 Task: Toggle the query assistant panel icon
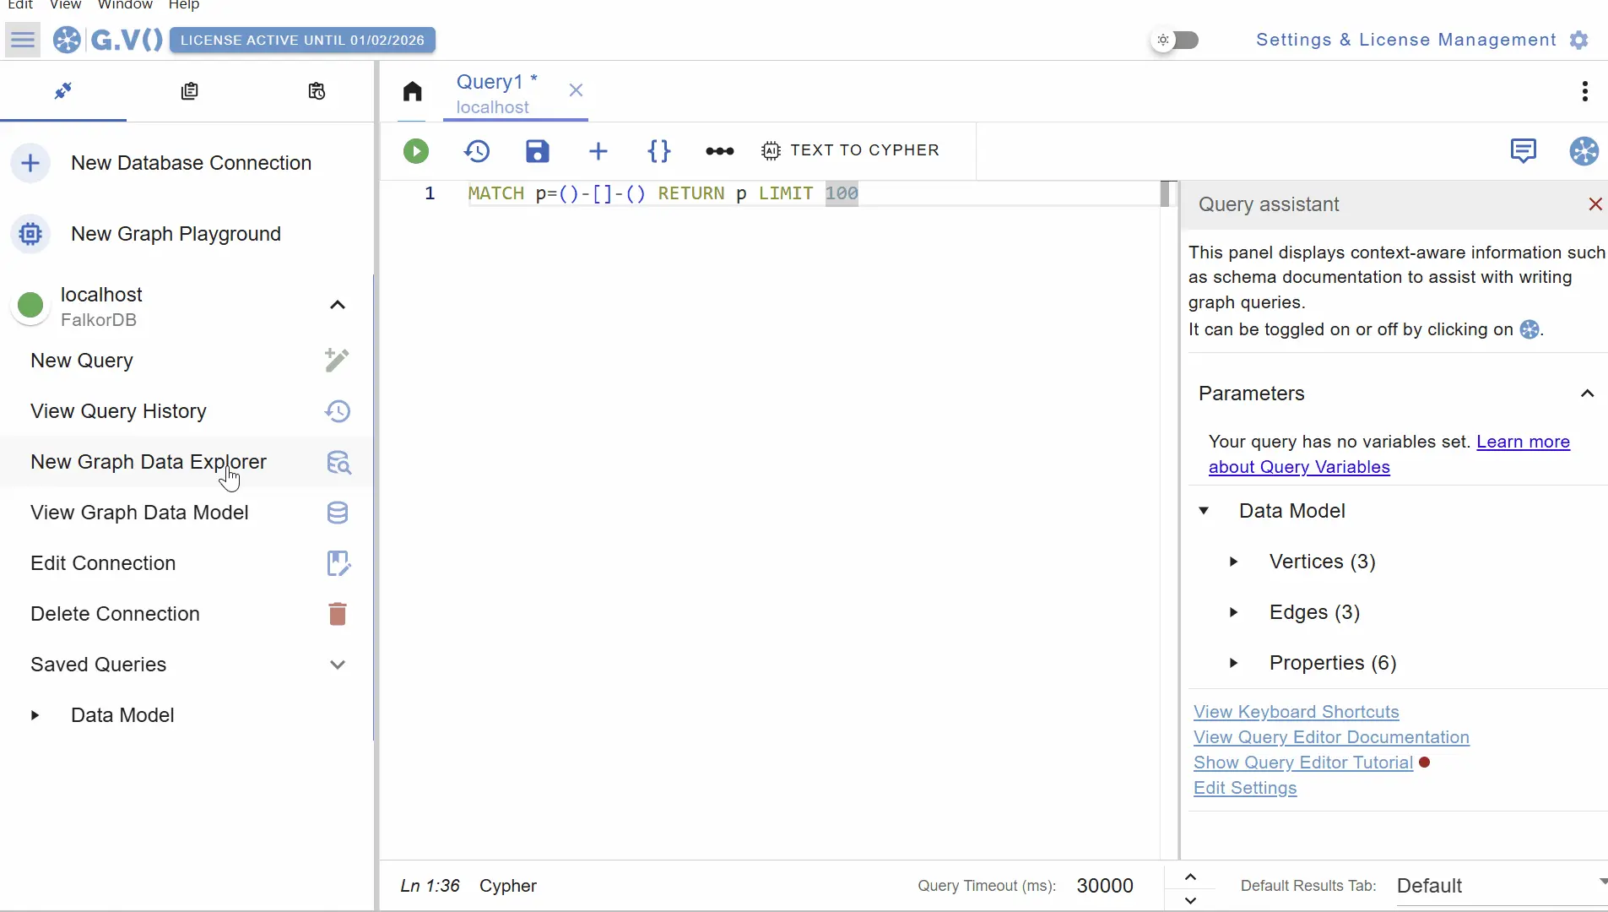[x=1584, y=151]
